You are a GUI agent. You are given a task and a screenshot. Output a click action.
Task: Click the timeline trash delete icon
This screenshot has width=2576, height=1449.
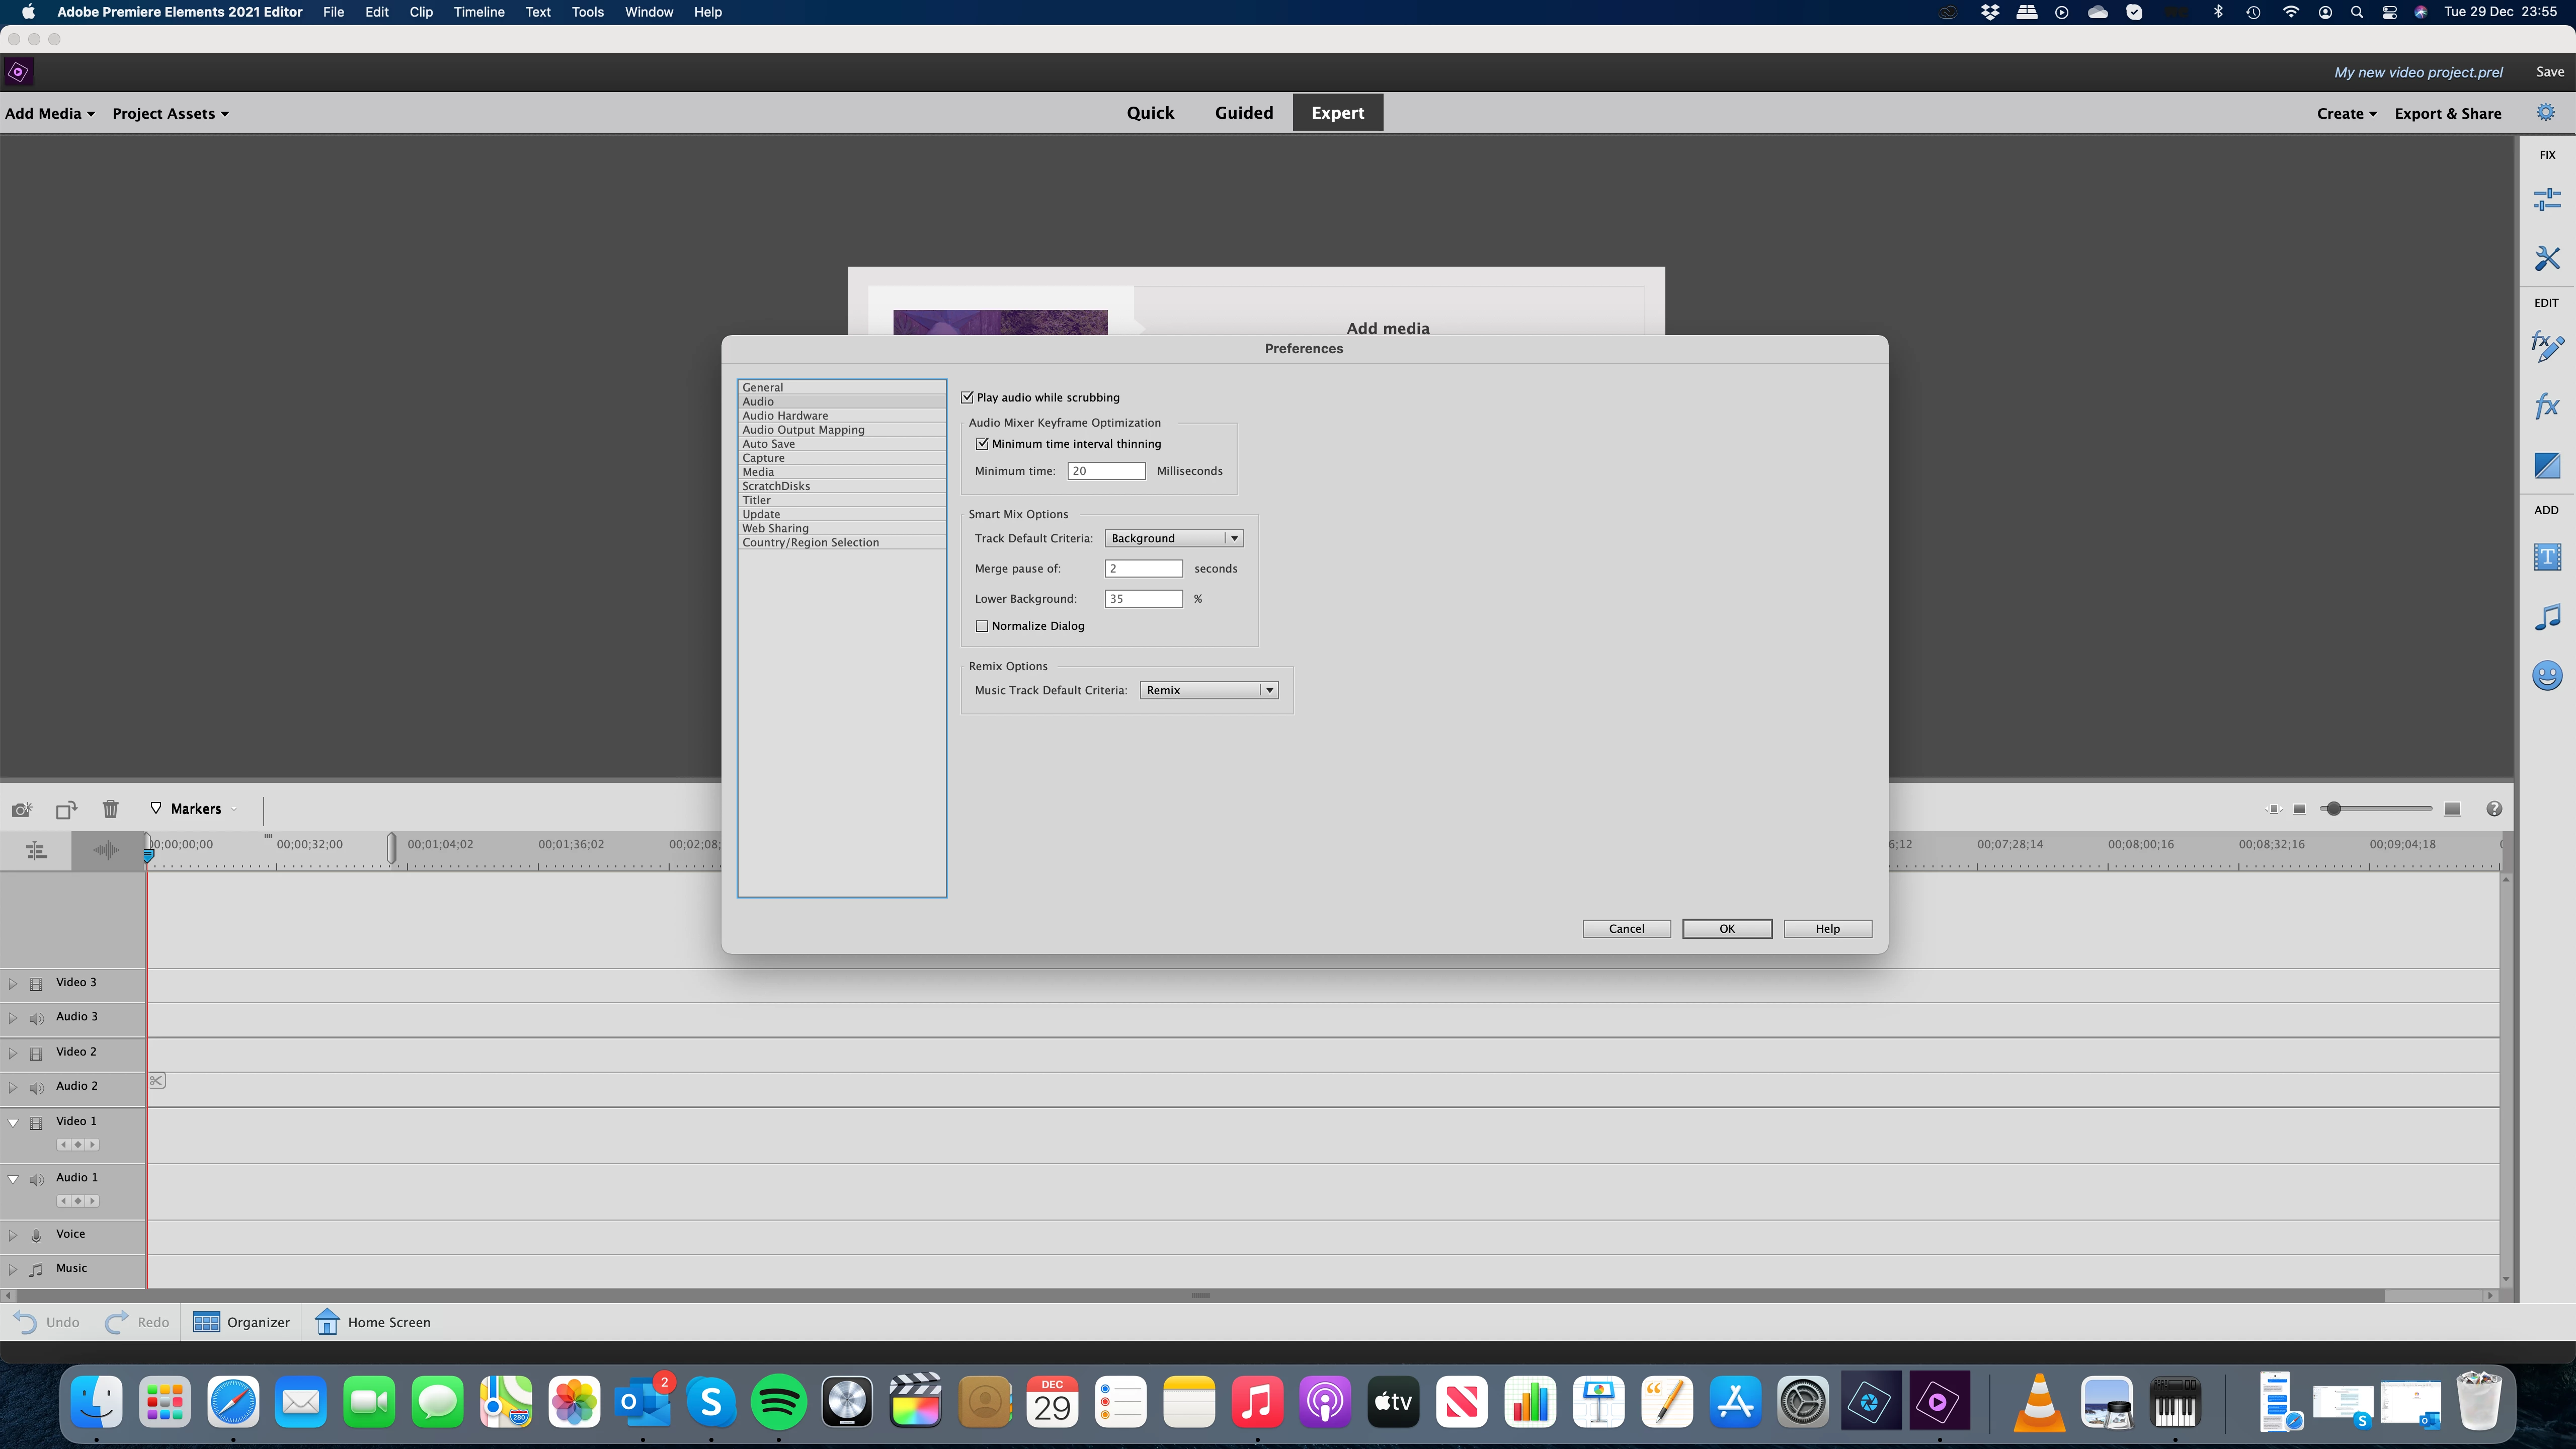click(110, 809)
